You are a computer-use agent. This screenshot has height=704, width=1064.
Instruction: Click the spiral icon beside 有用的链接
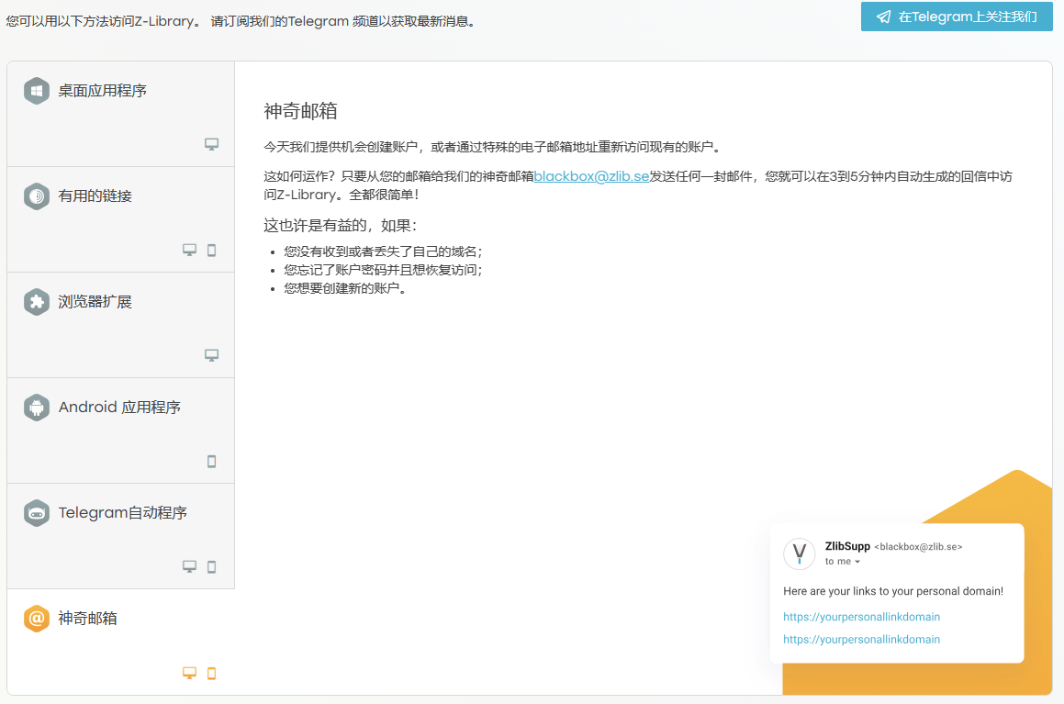pos(37,196)
